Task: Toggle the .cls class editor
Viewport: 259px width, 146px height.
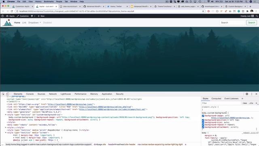Action: click(x=251, y=103)
